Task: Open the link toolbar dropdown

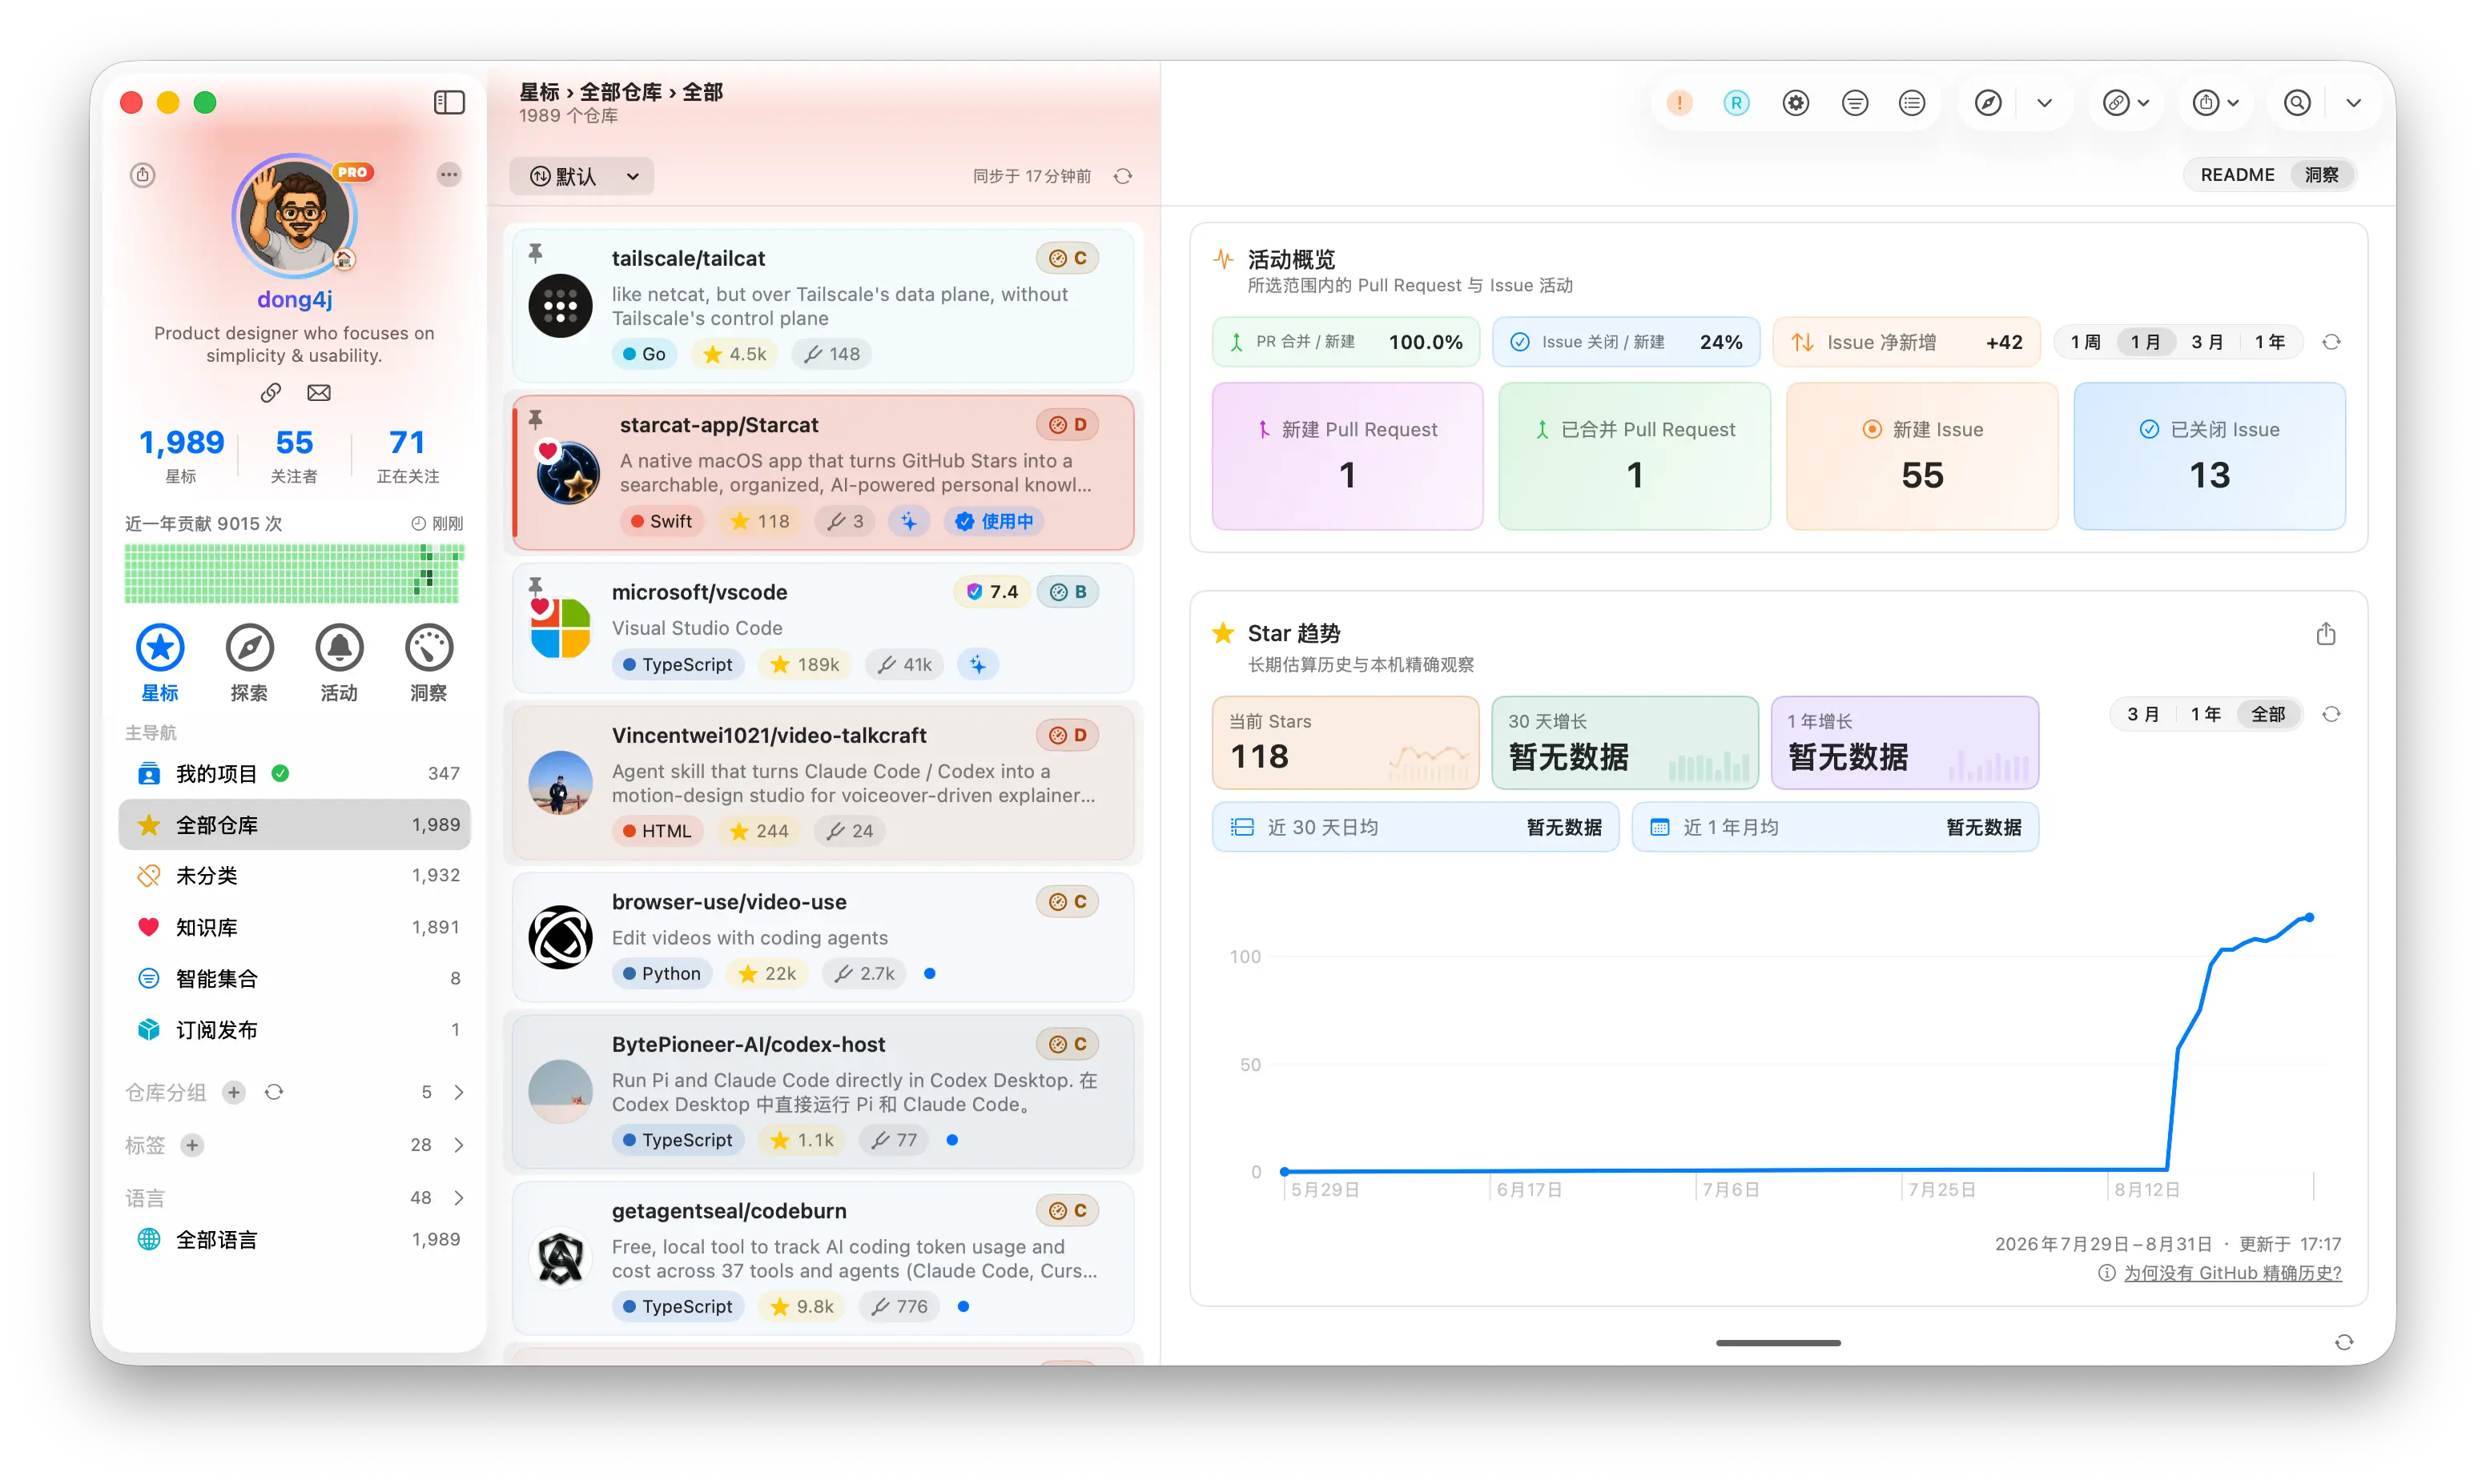Action: [x=2126, y=102]
